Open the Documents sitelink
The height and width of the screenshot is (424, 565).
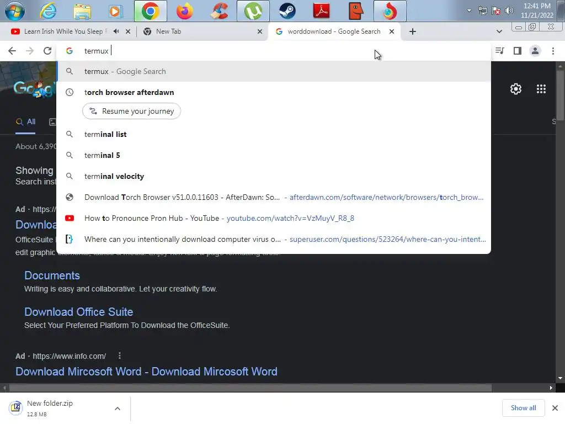52,275
